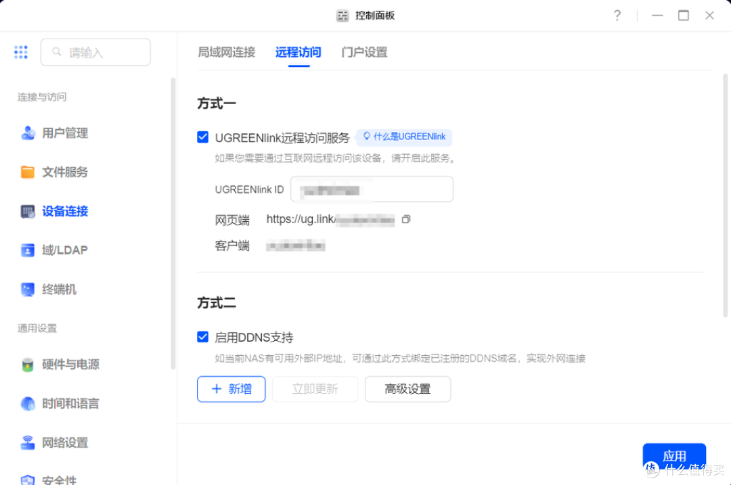Click the lightbulb icon beside 什么是UGREENlink

(366, 136)
